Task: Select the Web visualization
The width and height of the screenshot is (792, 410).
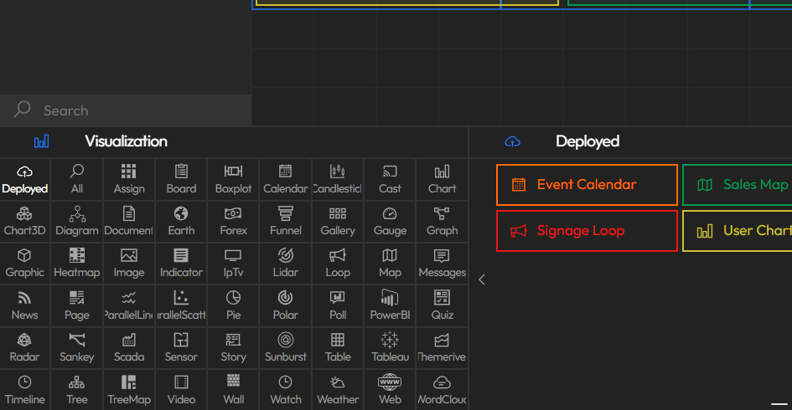Action: pyautogui.click(x=390, y=390)
